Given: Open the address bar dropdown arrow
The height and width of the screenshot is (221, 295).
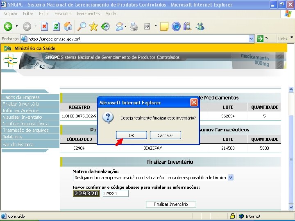Looking at the screenshot, I should point(251,39).
